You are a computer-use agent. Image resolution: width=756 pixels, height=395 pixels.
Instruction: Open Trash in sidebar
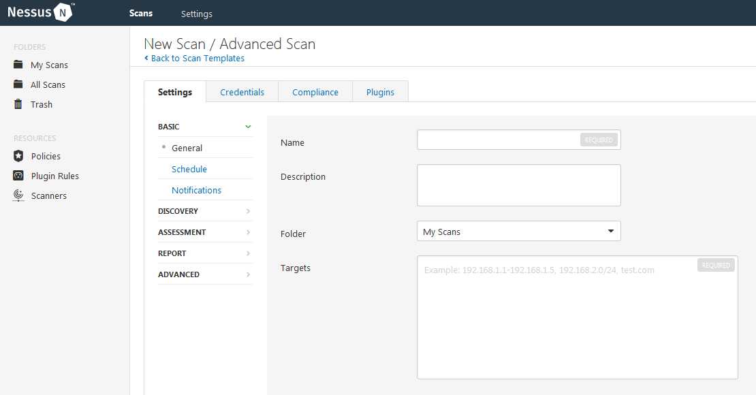[42, 105]
